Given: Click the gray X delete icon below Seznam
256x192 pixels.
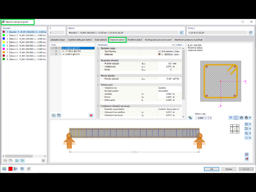Looking at the screenshot, I should pos(43,161).
